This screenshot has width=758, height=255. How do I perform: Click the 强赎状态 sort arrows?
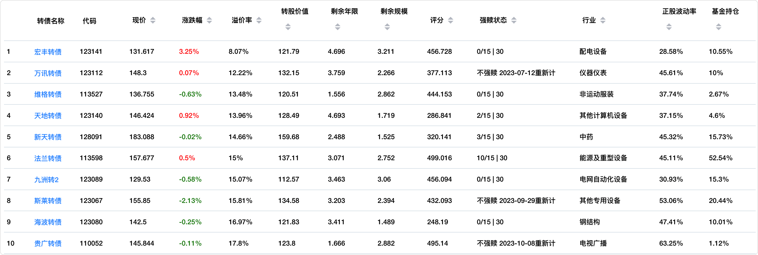coord(514,20)
